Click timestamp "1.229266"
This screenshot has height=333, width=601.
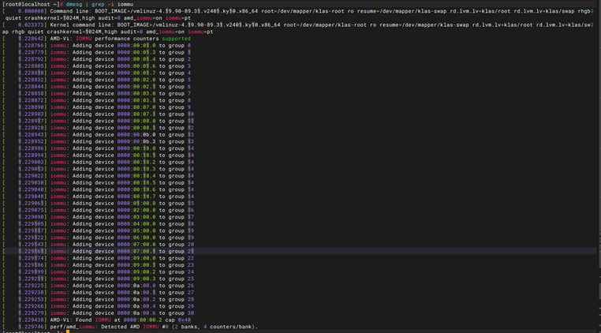[32, 306]
